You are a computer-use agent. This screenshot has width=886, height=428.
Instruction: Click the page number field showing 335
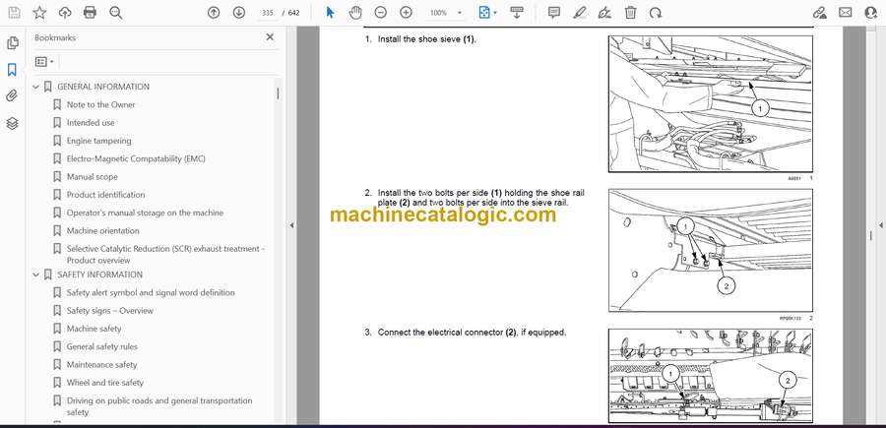tap(269, 13)
